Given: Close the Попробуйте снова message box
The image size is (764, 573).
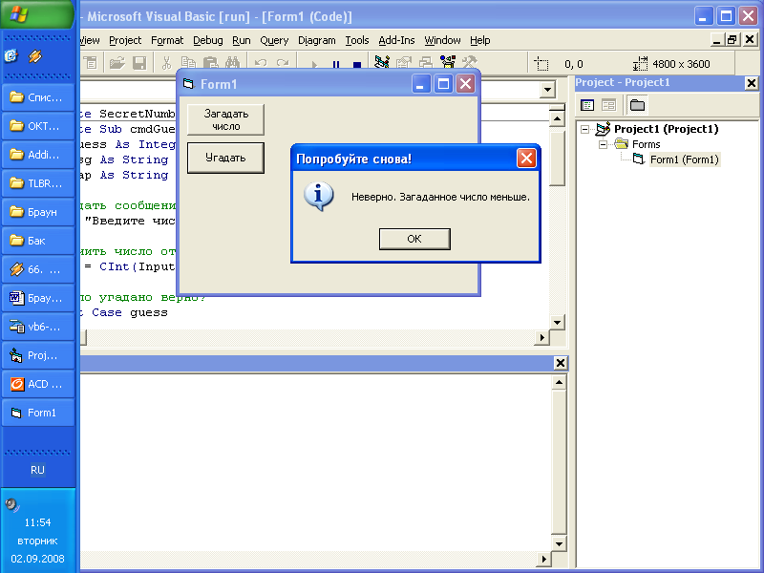Looking at the screenshot, I should coord(526,158).
